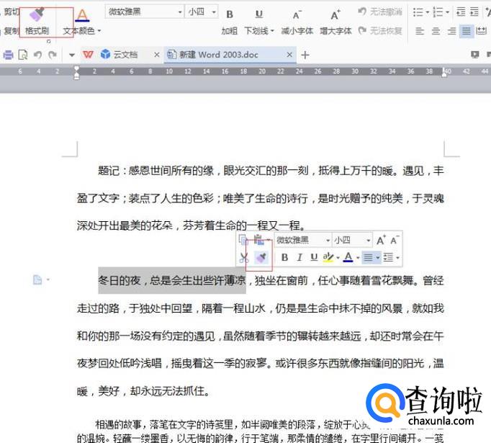Click the 无法撤消 undo button

[x=380, y=12]
